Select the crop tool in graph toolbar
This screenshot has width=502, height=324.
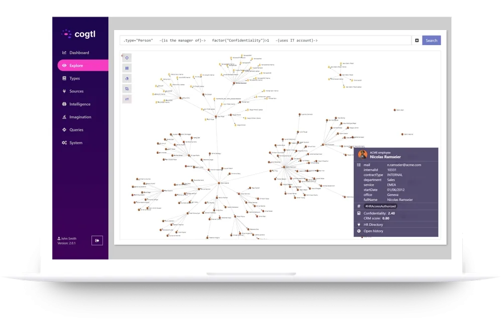[x=127, y=89]
